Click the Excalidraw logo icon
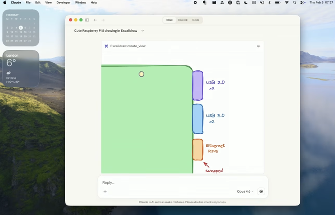 106,46
